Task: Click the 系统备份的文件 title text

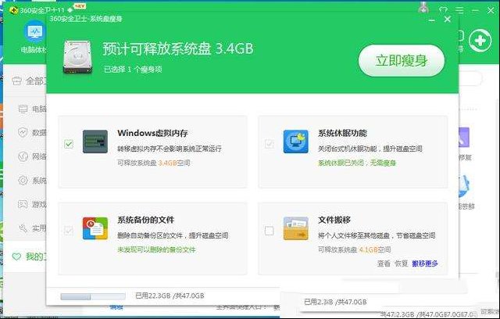Action: point(146,220)
